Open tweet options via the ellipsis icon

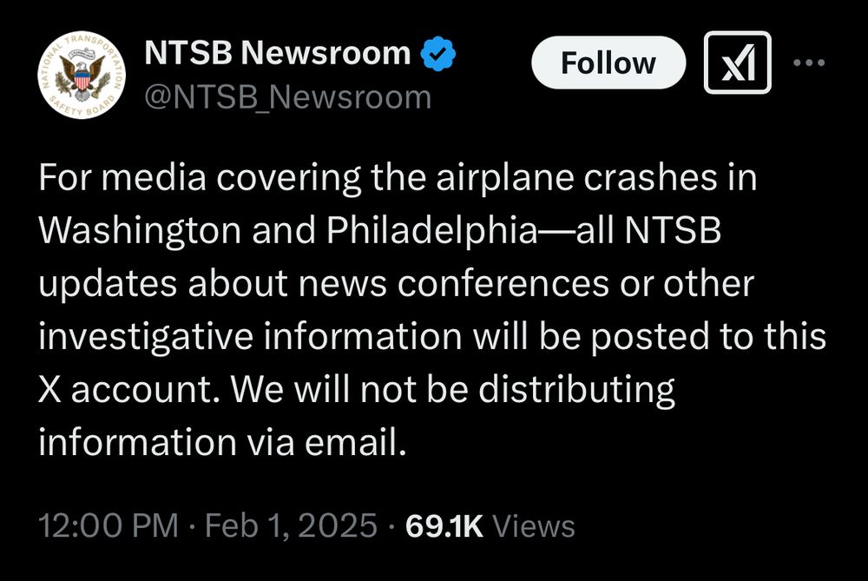point(810,63)
